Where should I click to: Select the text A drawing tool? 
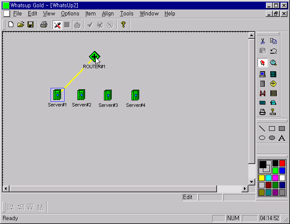(x=282, y=138)
